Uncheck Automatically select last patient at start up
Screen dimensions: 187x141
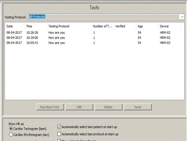pos(60,127)
